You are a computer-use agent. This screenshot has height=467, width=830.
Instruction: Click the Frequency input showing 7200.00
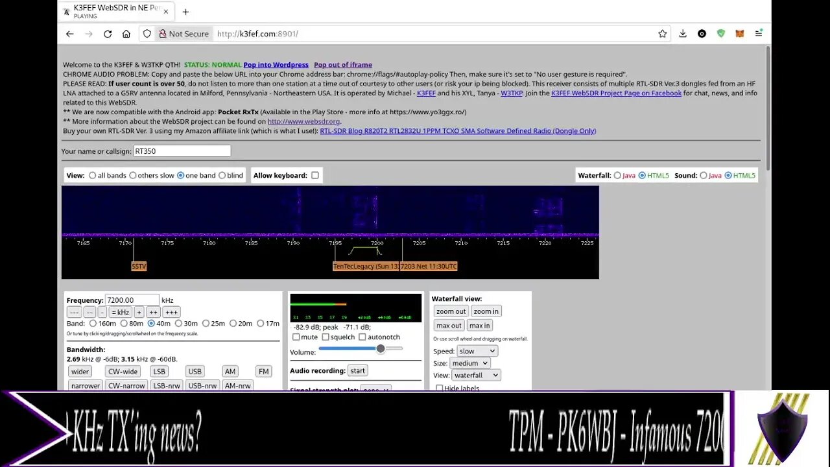click(132, 300)
